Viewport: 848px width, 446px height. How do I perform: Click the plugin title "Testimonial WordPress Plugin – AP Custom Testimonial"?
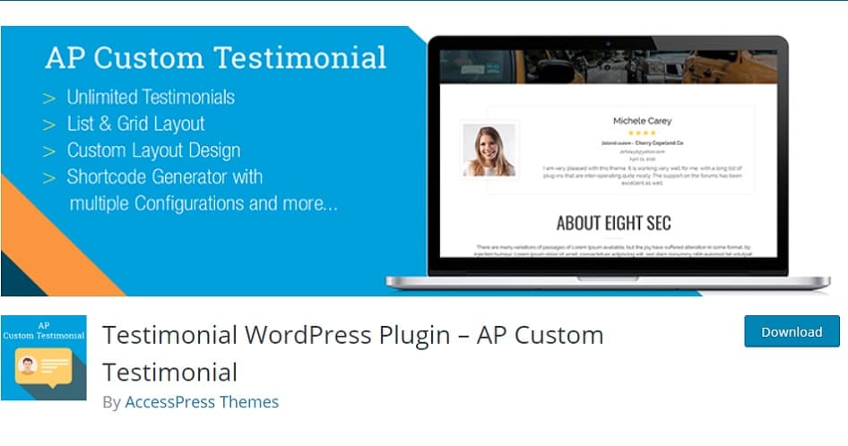click(x=352, y=353)
